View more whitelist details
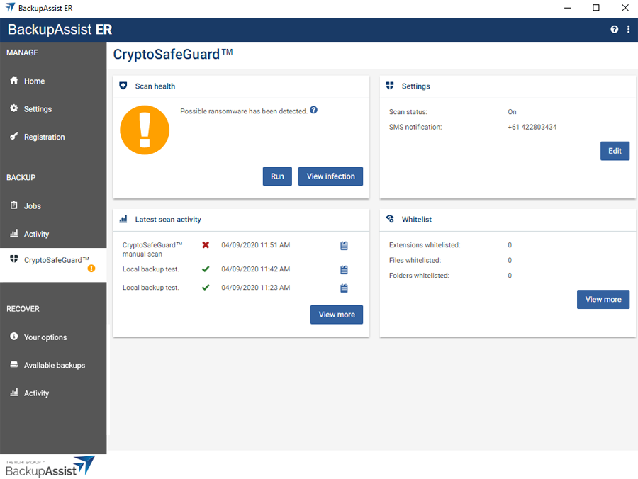 [x=603, y=299]
